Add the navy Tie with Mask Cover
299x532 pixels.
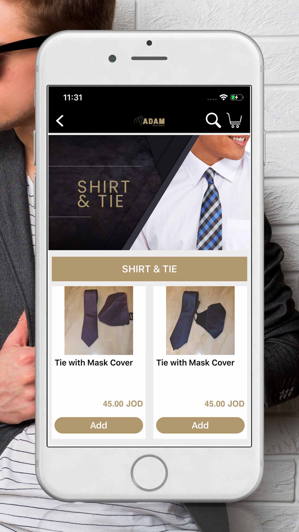200,425
